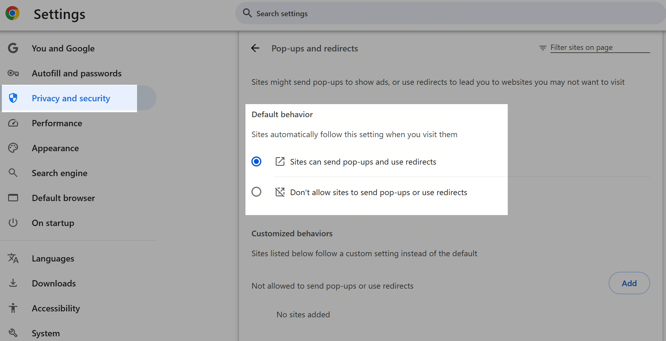Focus the Search settings box
Viewport: 666px width, 341px height.
pyautogui.click(x=451, y=13)
